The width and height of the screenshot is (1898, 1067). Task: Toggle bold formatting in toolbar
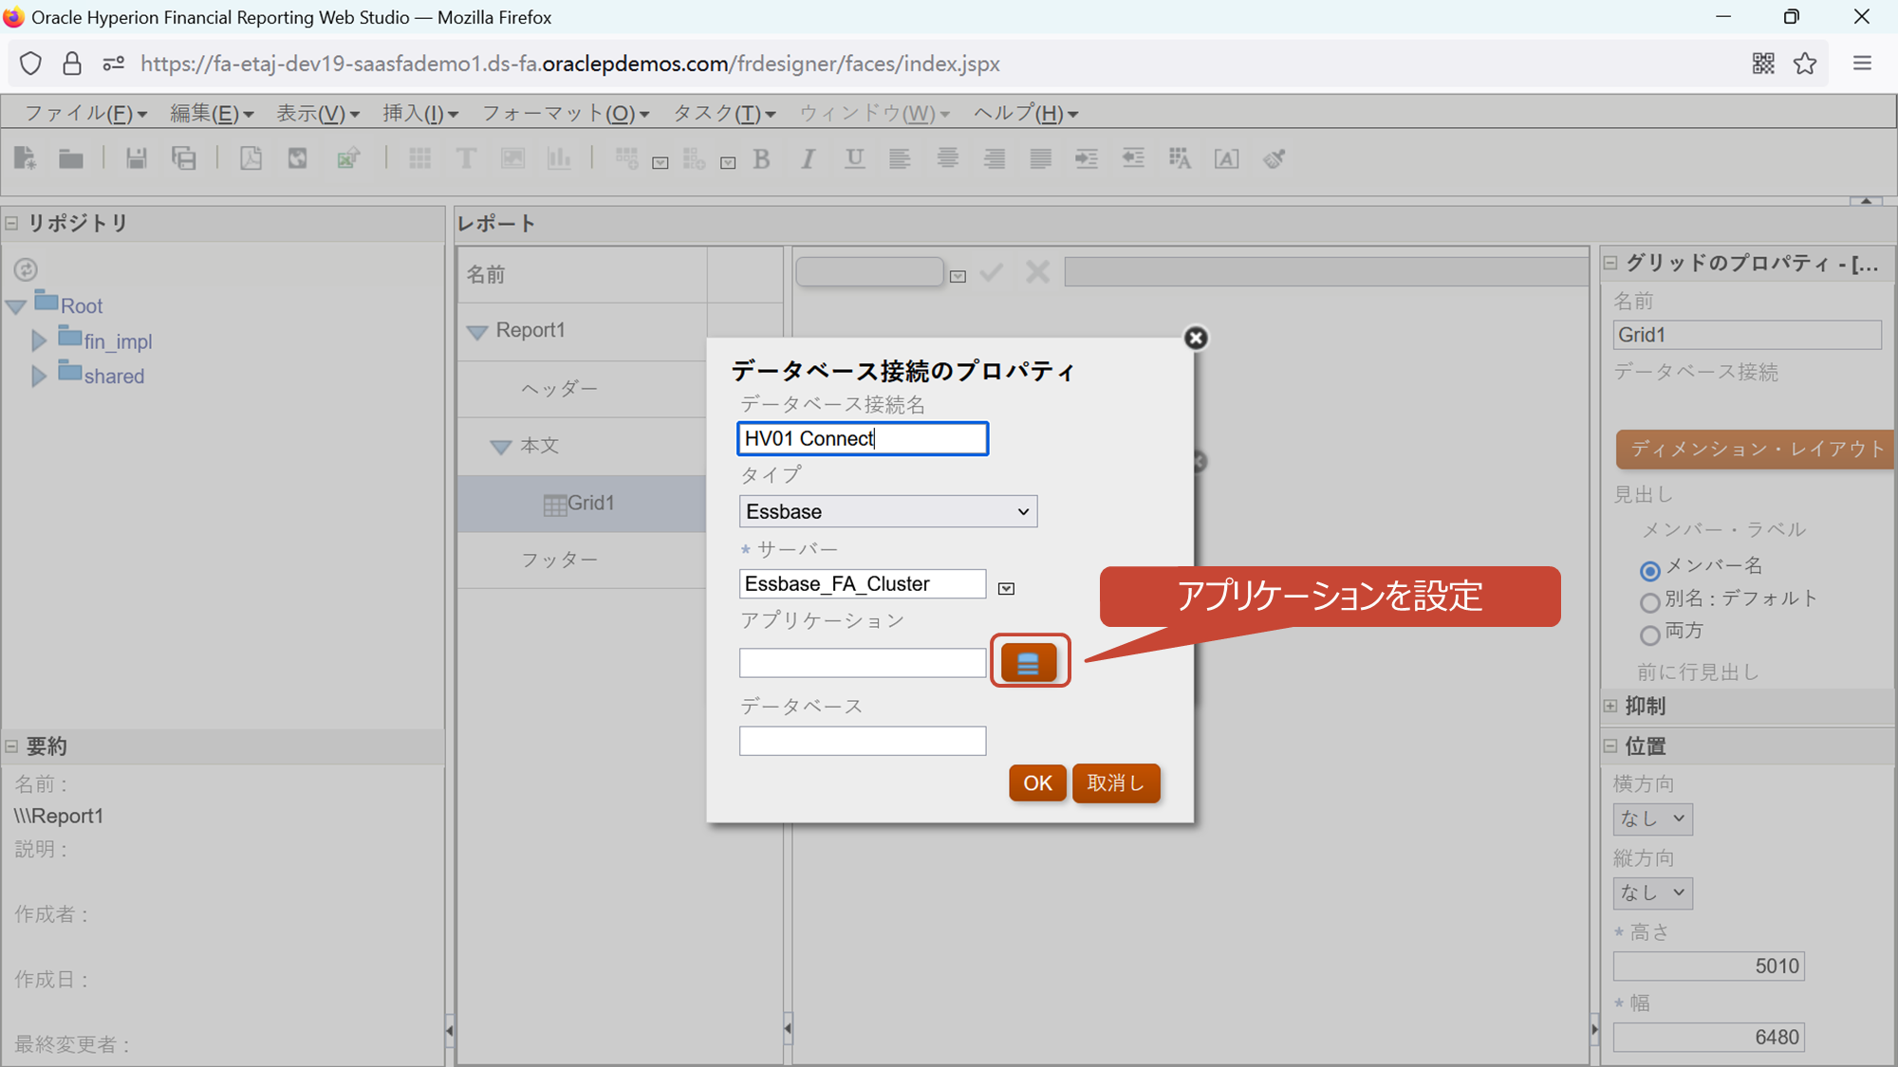tap(761, 159)
